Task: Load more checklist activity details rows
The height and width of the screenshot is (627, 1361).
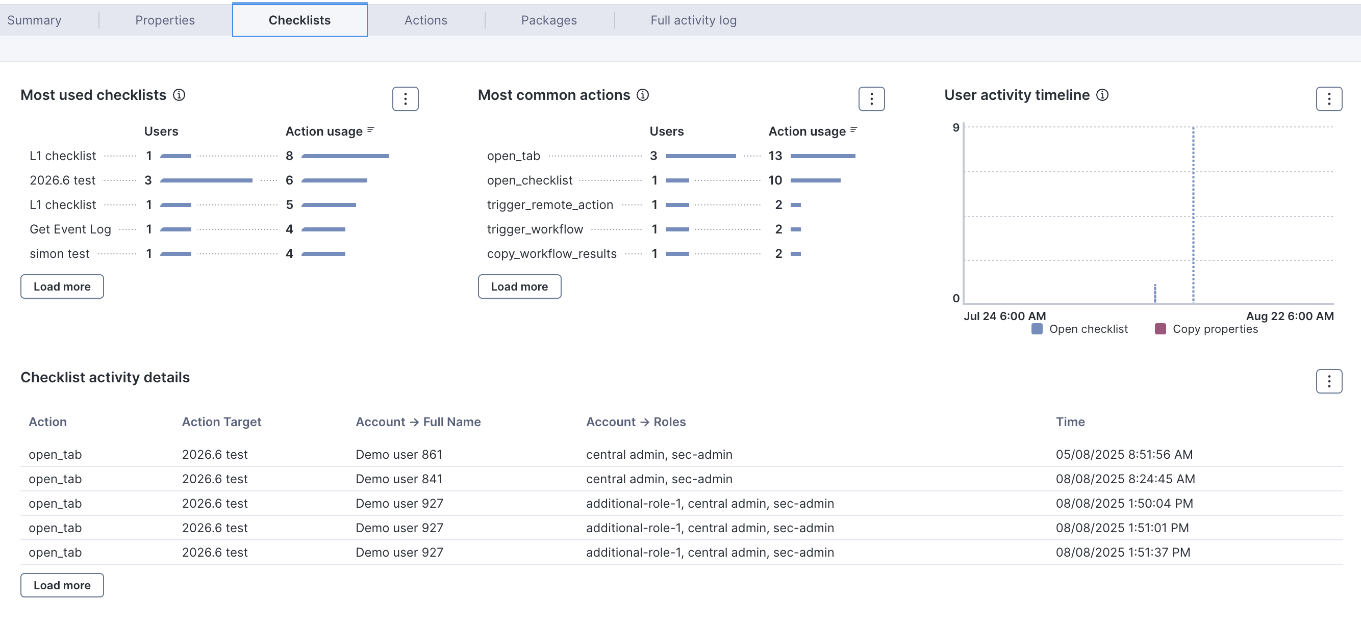Action: point(62,585)
